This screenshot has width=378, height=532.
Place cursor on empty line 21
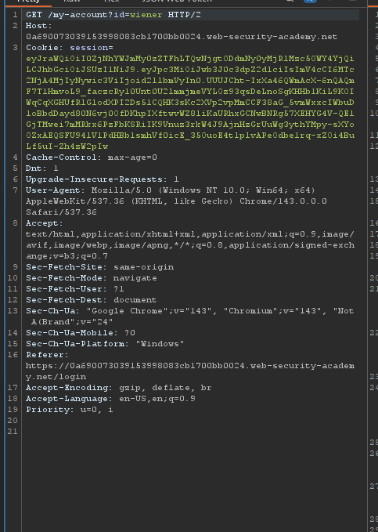190,432
